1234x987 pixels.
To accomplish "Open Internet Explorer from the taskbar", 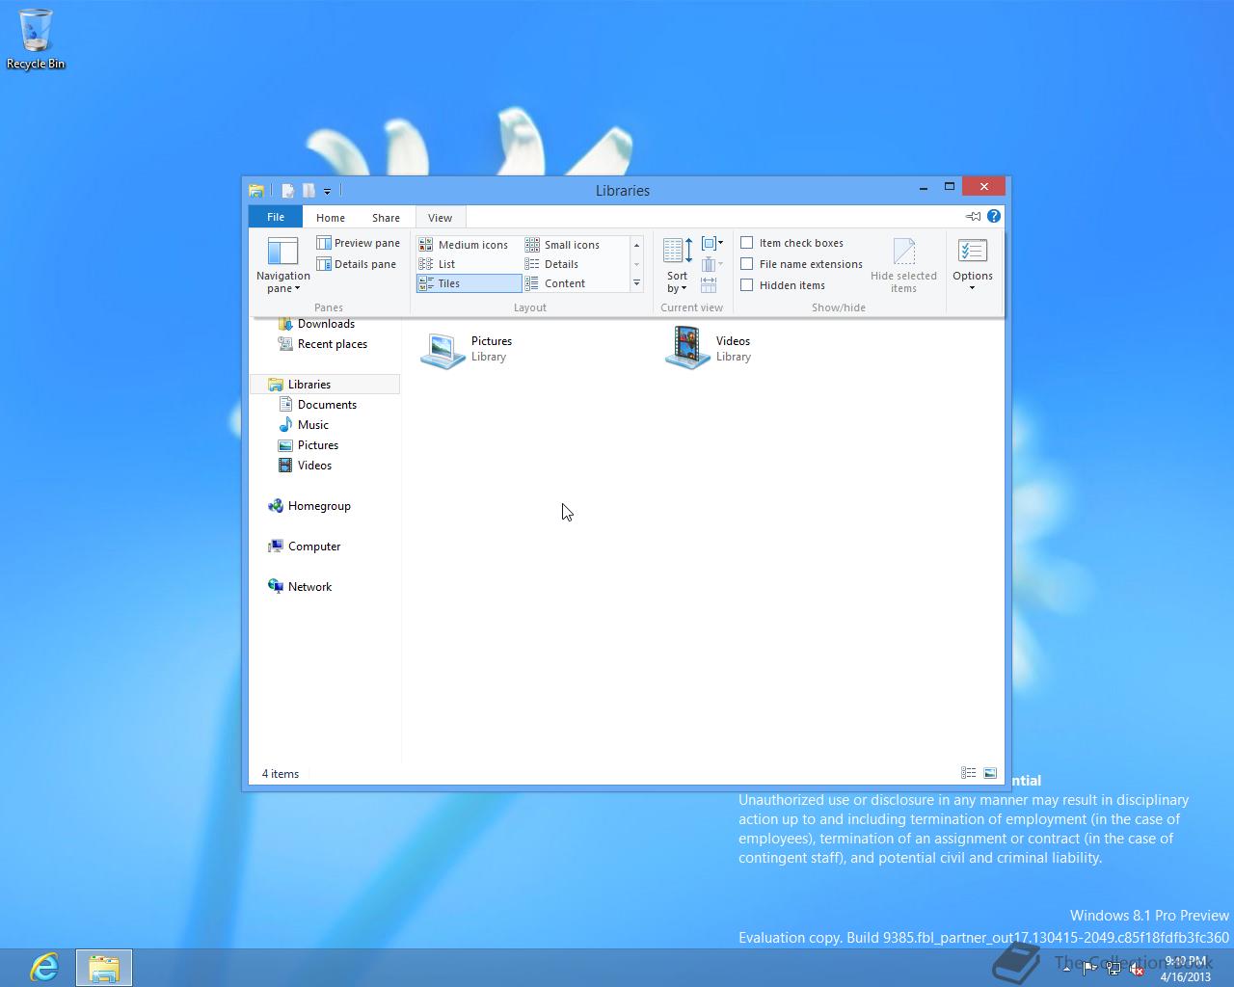I will point(44,968).
